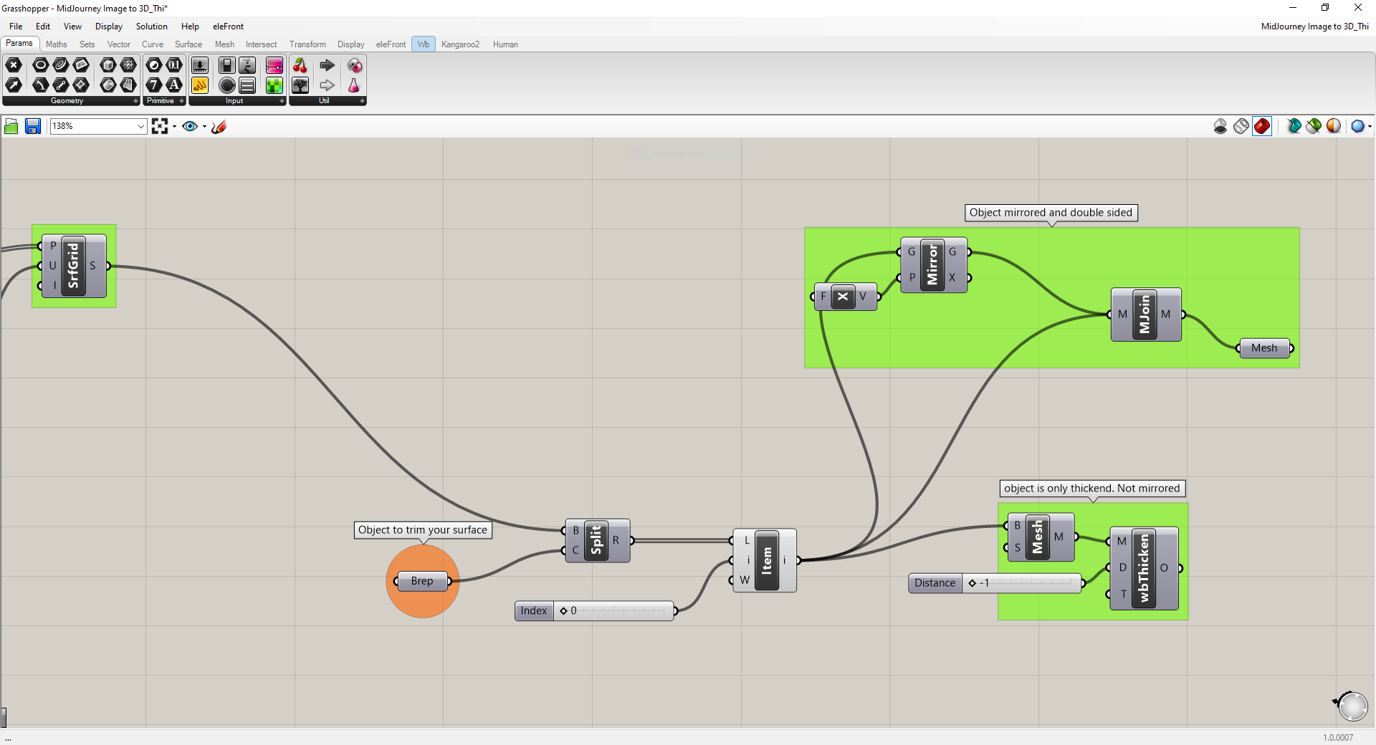
Task: Enable wireframe preview mode
Action: [1241, 126]
